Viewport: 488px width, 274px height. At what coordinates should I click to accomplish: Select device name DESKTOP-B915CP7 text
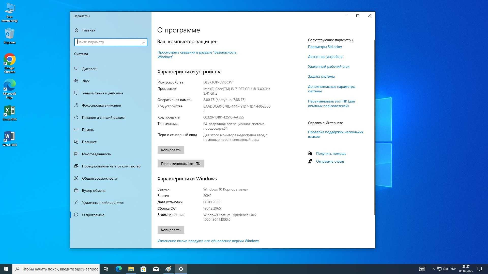218,82
